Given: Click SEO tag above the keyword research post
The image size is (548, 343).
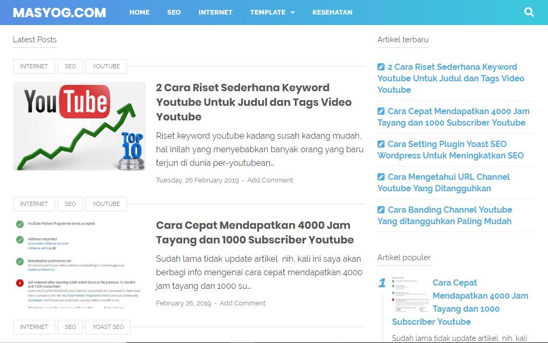Looking at the screenshot, I should 70,66.
